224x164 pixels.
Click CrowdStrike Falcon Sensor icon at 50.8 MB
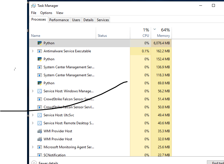click(x=40, y=107)
